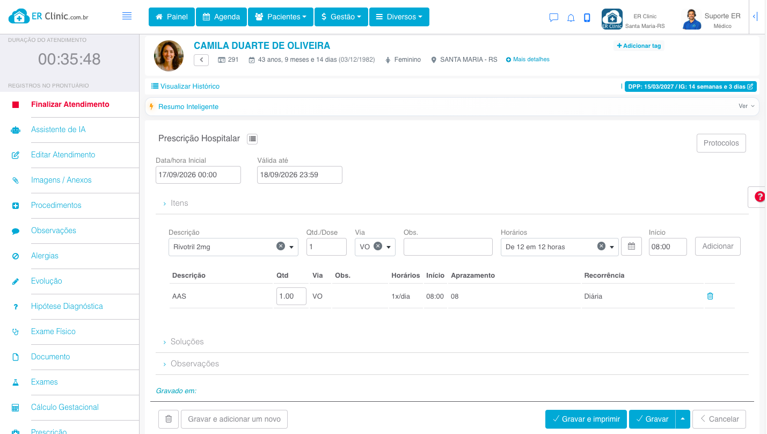Click the trash button at the bottom left
The width and height of the screenshot is (767, 434).
point(169,419)
